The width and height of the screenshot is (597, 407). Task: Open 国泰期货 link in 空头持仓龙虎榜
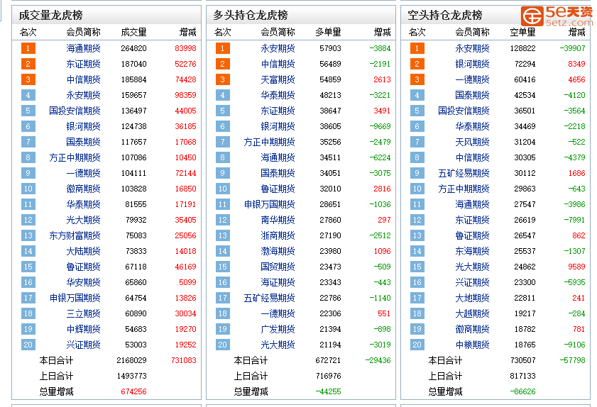click(x=473, y=95)
